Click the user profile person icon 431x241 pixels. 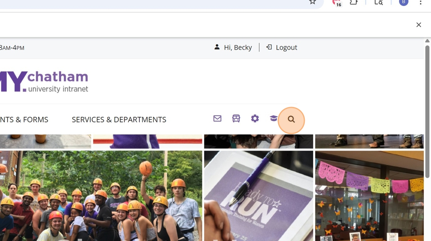[x=217, y=47]
